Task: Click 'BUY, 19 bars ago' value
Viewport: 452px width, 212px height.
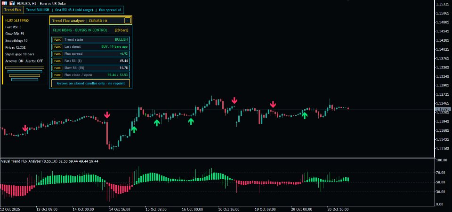Action: 114,46
